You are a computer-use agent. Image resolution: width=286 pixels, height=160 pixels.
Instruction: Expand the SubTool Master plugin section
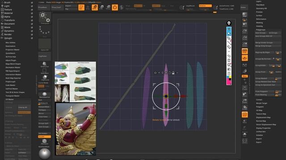(x=12, y=89)
